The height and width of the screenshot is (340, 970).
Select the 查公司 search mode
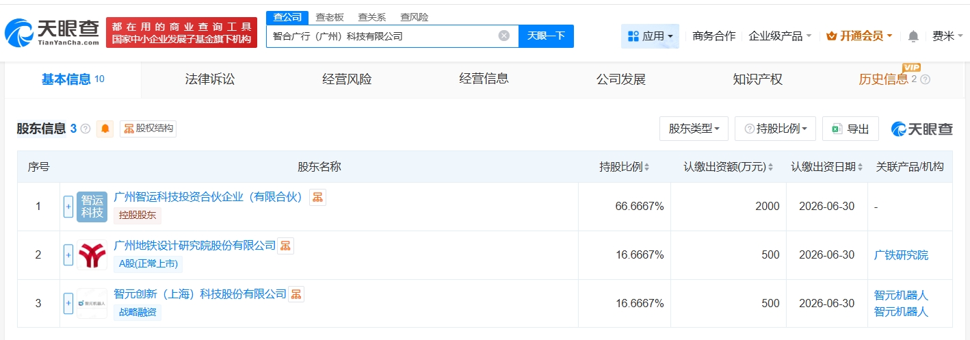click(x=287, y=17)
